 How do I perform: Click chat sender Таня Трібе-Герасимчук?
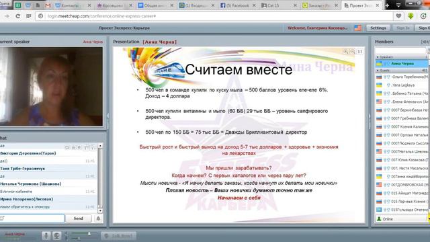click(x=22, y=169)
